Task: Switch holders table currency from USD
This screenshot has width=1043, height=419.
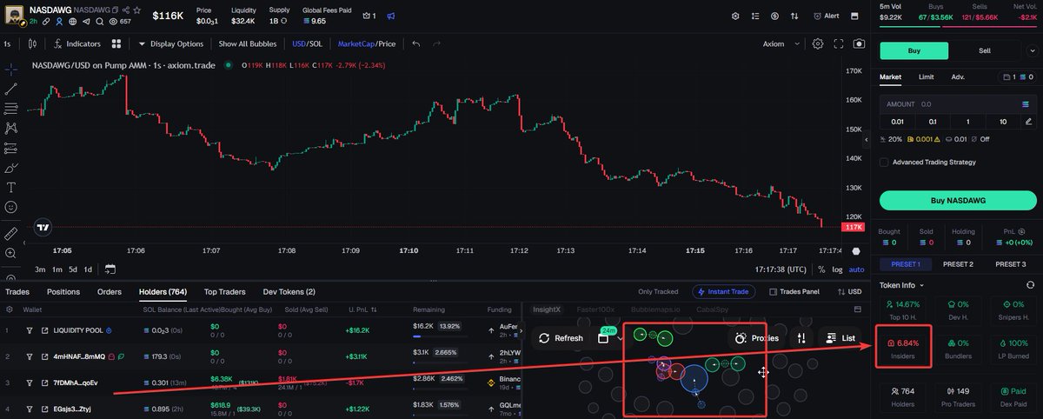Action: point(848,292)
